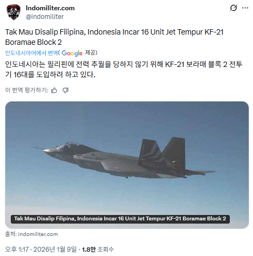Open the three-dot more options menu
This screenshot has width=253, height=256.
tap(245, 8)
